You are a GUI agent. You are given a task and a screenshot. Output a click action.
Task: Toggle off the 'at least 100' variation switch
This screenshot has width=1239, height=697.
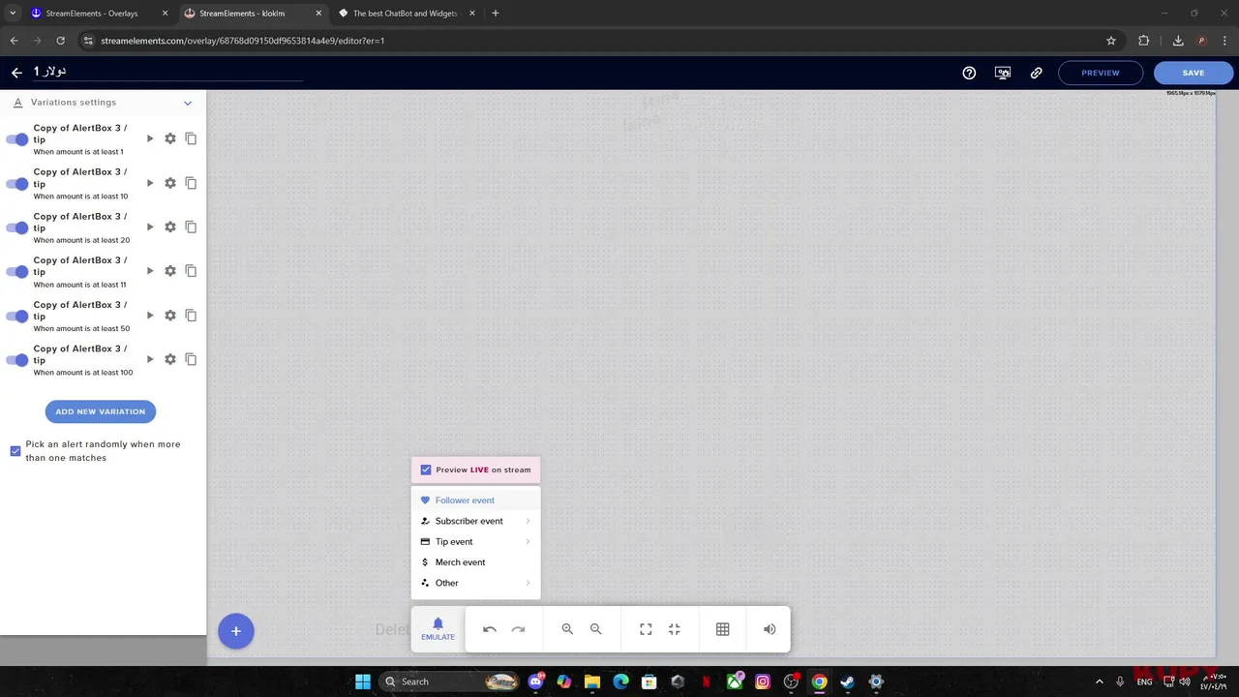pos(17,360)
